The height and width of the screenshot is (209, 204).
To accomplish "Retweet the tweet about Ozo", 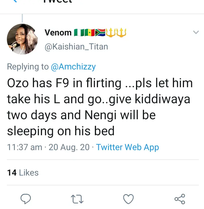I will pos(77,199).
